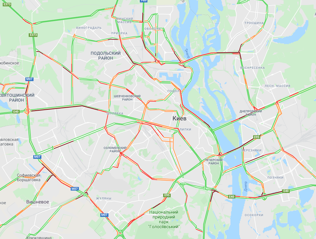Select the Подольский район district label

click(106, 55)
